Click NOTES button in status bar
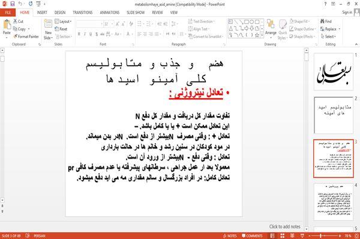360x239 pixels. point(230,236)
